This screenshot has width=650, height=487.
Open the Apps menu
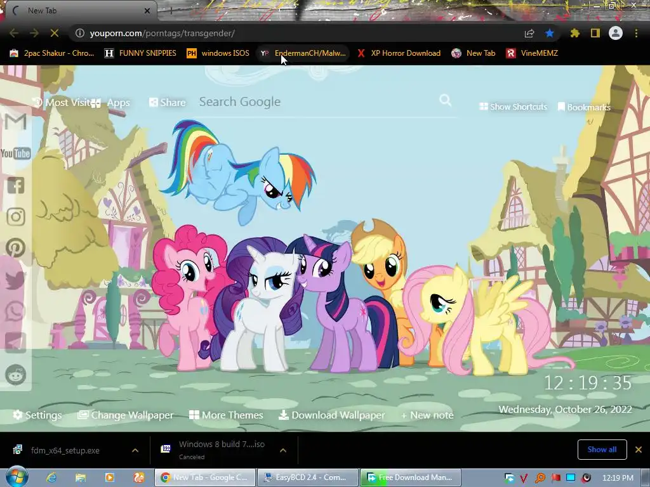tap(110, 103)
